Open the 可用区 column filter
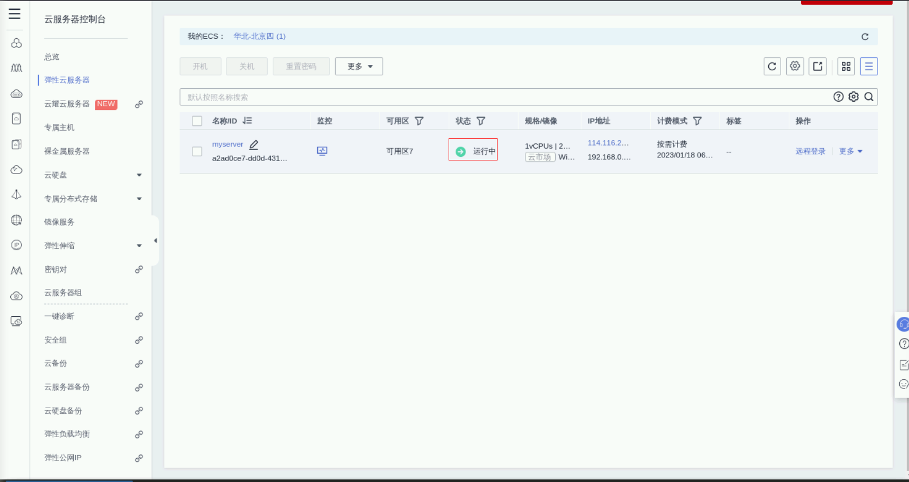Image resolution: width=909 pixels, height=482 pixels. 419,121
